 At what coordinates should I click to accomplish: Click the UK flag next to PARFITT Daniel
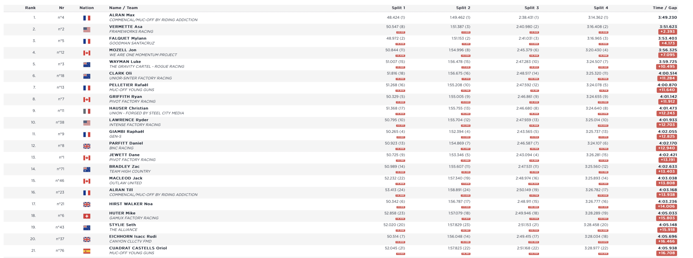[x=87, y=146]
